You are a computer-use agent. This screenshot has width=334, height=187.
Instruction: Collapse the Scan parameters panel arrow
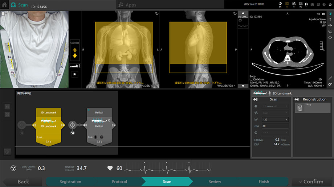(255, 99)
